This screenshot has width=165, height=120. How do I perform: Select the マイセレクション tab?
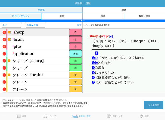[x=21, y=16]
